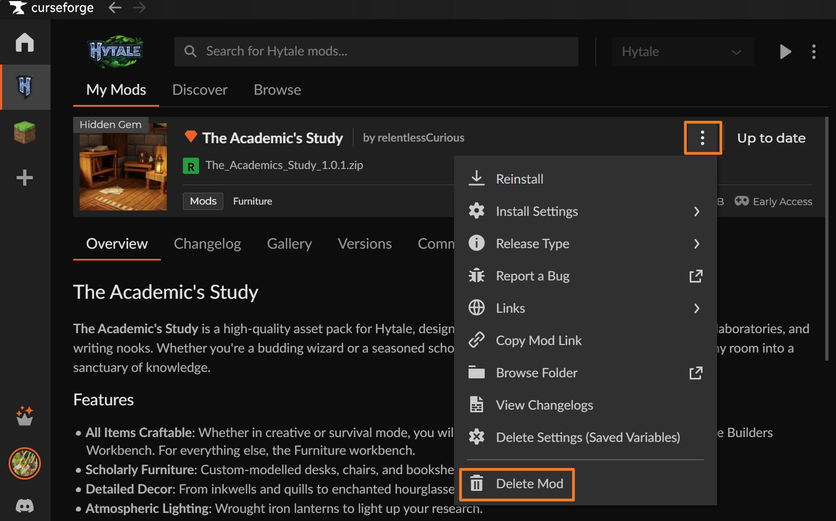Switch to the My Mods tab
The image size is (836, 521).
coord(116,90)
